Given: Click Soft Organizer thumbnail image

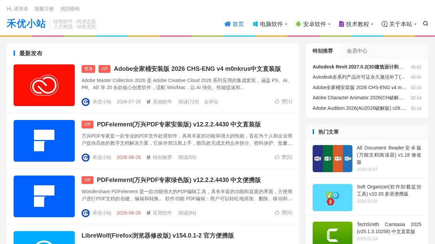Looking at the screenshot, I should click(x=332, y=198).
